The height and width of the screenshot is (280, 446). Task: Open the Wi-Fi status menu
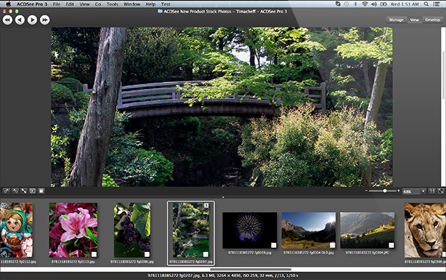[x=364, y=4]
